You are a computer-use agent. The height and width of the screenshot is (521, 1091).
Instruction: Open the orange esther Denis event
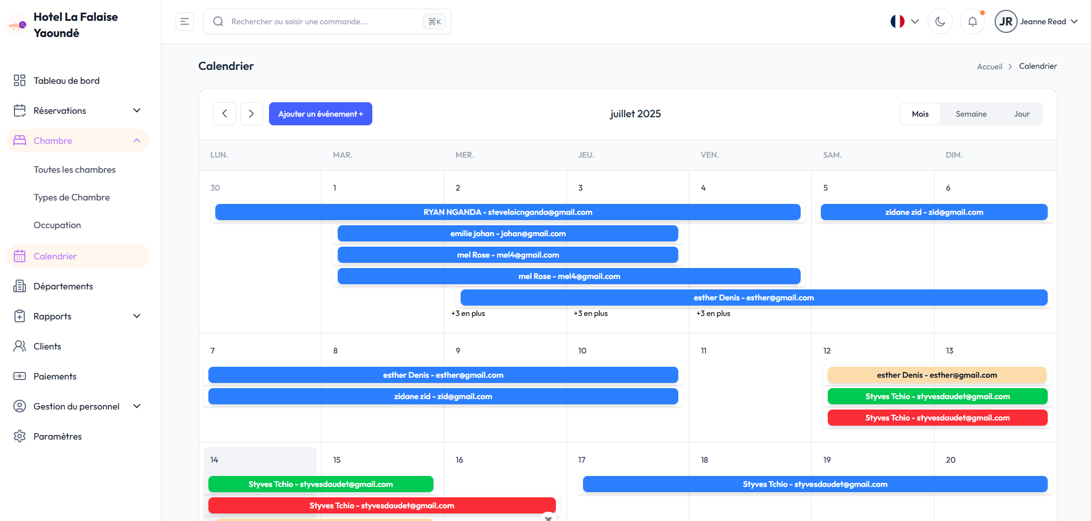pos(936,375)
